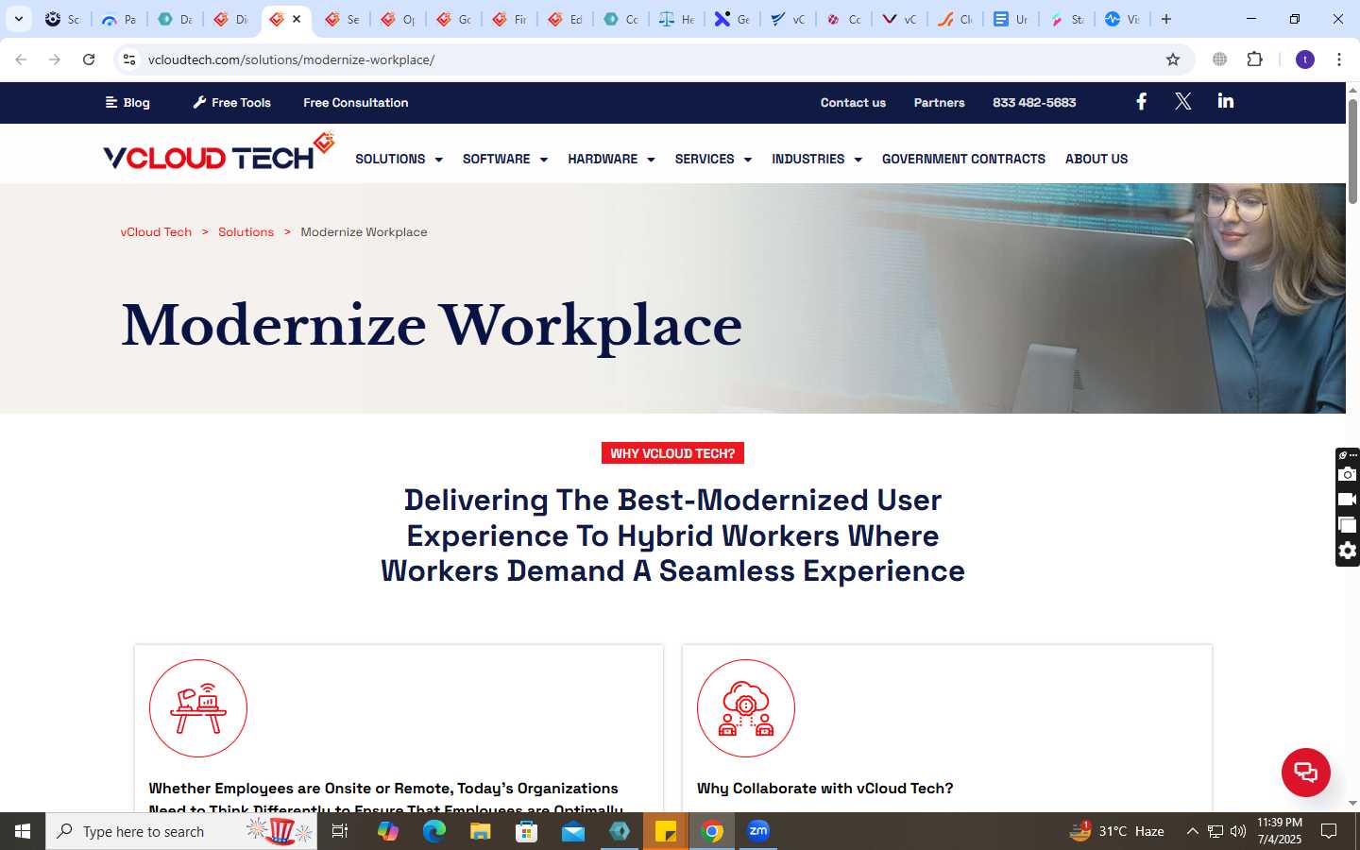1360x850 pixels.
Task: Open Chrome extensions puzzle icon
Action: pos(1254,59)
